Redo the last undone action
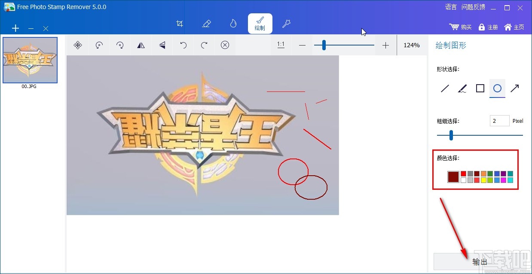The image size is (532, 274). pos(204,45)
